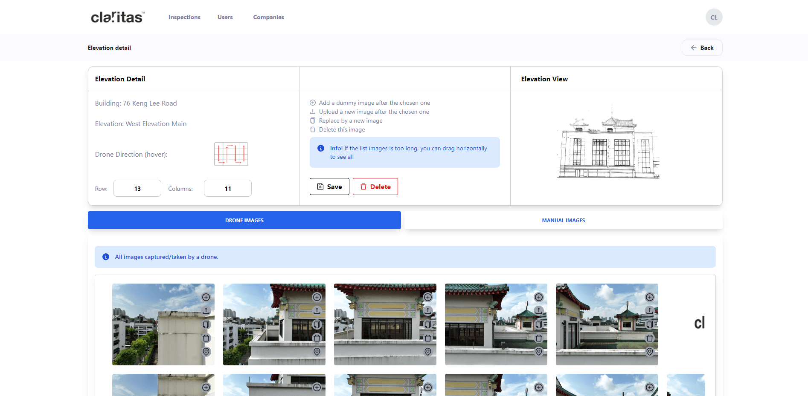Delete the fifth drone thumbnail image
This screenshot has height=396, width=808.
click(x=650, y=338)
